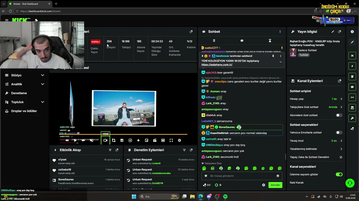
Task: Open Spotify from the taskbar
Action: coord(225,197)
